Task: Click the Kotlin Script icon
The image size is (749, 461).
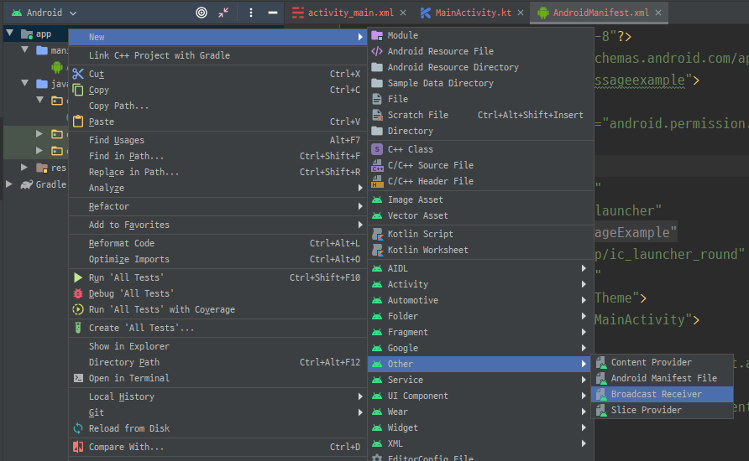Action: coord(377,234)
